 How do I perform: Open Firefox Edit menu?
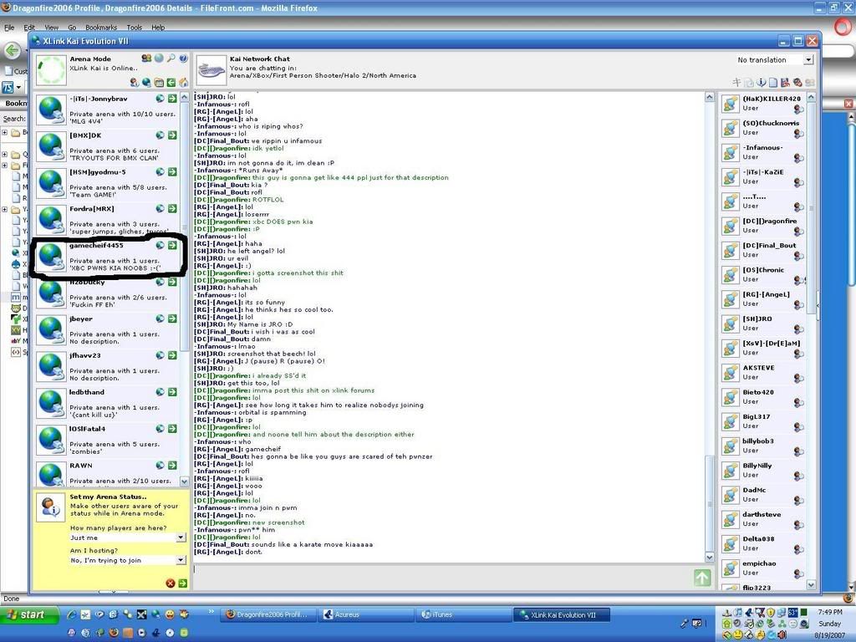(x=29, y=28)
